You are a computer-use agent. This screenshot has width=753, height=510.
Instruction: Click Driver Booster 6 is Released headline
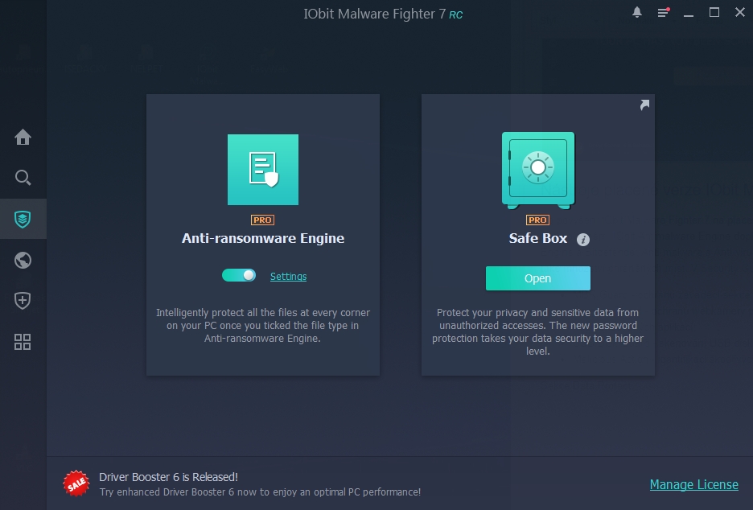tap(169, 477)
